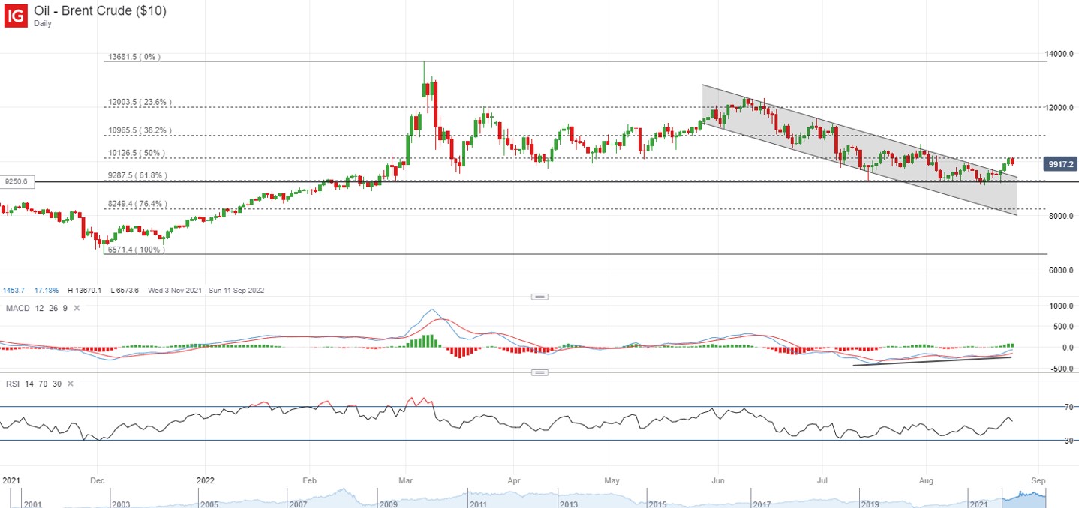Click the 12000.0 price axis value
The height and width of the screenshot is (508, 1079).
(1060, 108)
